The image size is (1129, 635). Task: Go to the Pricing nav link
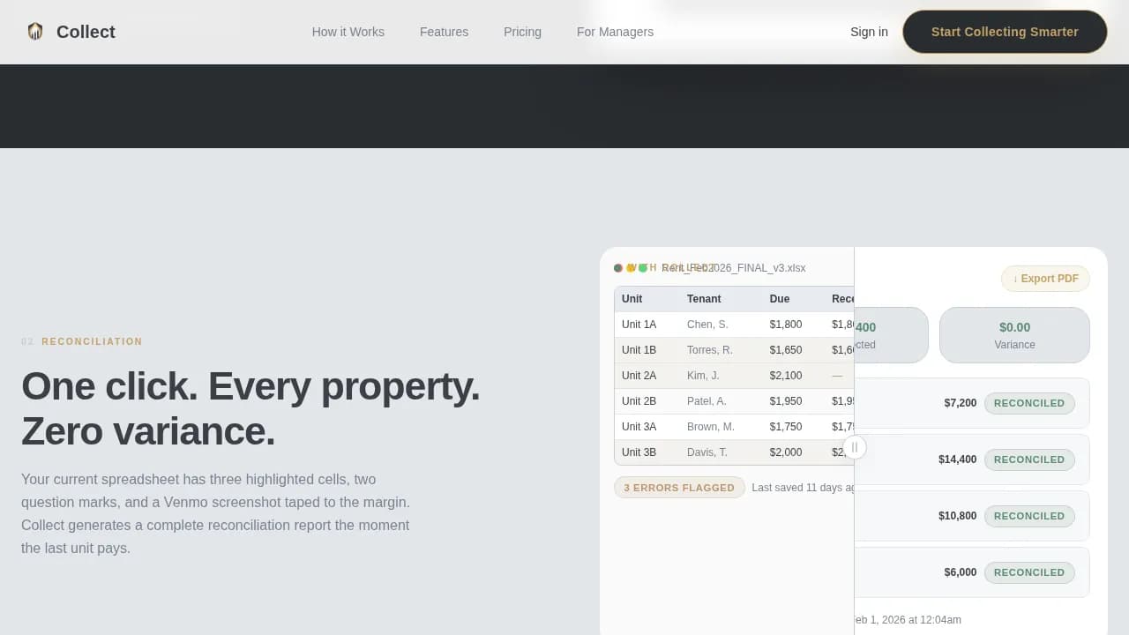click(522, 32)
